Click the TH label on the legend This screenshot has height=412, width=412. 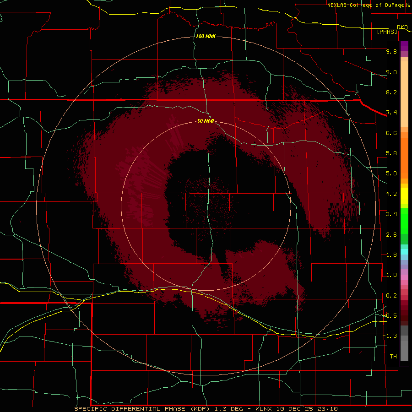tap(393, 357)
